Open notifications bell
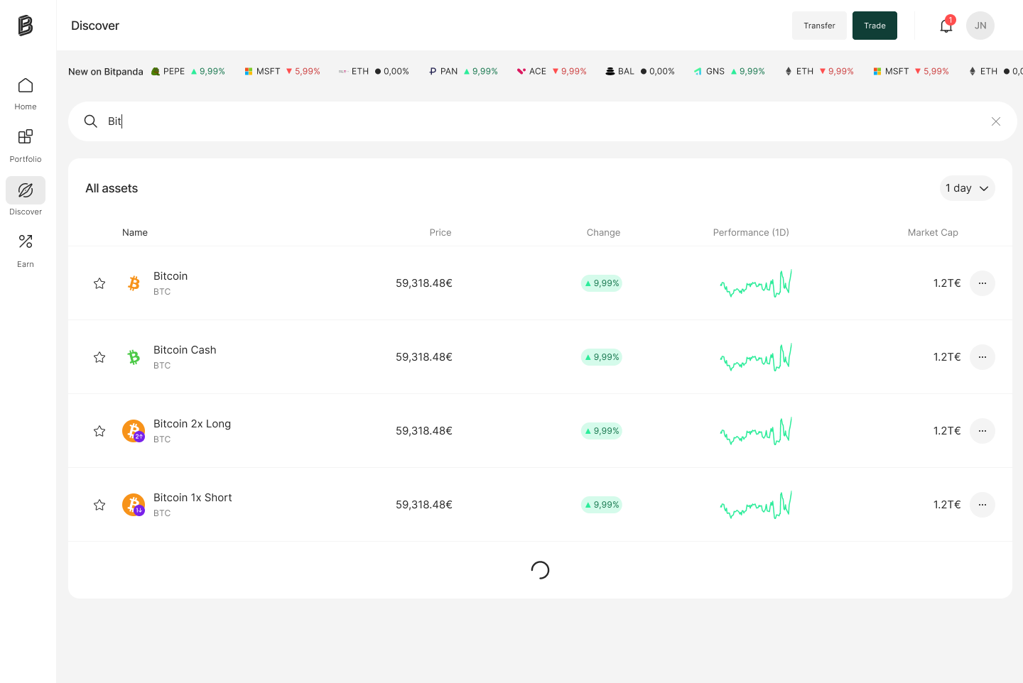Image resolution: width=1023 pixels, height=683 pixels. [946, 26]
